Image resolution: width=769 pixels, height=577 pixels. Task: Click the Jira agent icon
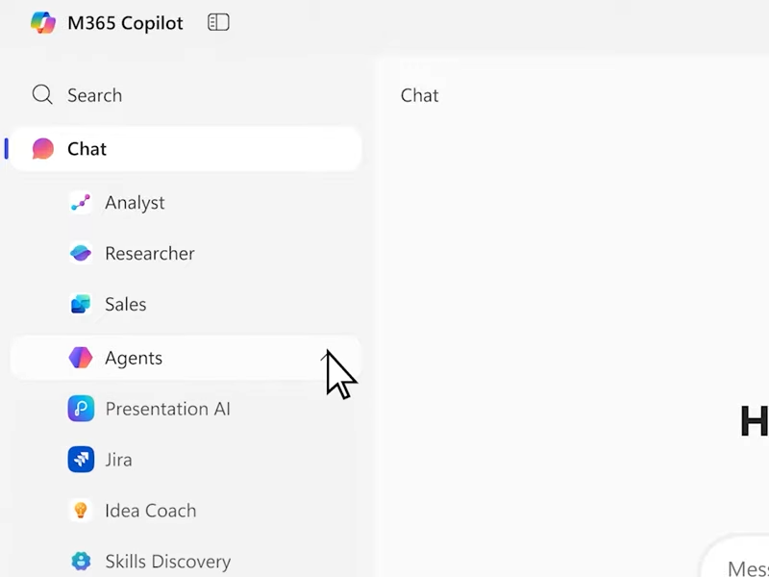pyautogui.click(x=82, y=459)
